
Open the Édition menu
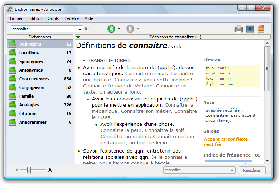pos(35,18)
